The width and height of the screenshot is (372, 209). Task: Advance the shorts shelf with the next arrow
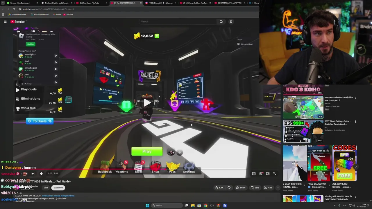pyautogui.click(x=356, y=167)
